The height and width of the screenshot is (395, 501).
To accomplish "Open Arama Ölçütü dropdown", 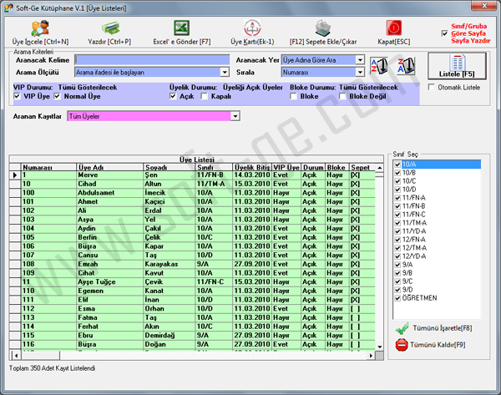I will click(x=225, y=72).
